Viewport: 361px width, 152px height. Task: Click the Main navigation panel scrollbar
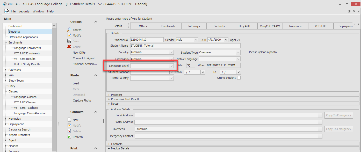[x=54, y=85]
